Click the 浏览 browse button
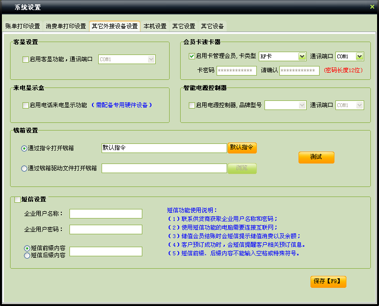The height and width of the screenshot is (306, 379). tap(242, 168)
